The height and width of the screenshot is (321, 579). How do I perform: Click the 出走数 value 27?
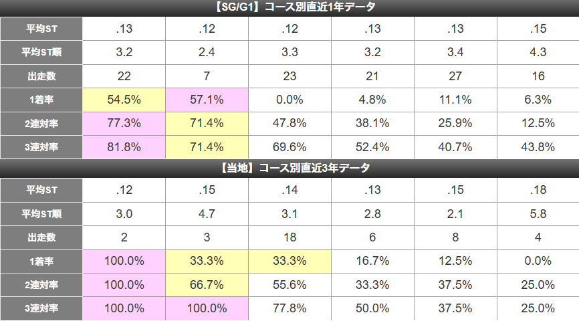(455, 76)
